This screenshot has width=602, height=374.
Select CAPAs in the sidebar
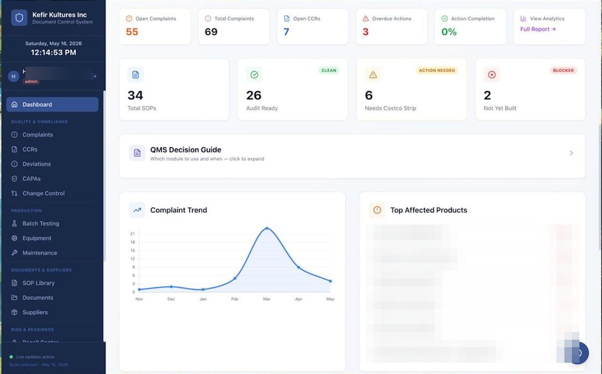tap(52, 179)
